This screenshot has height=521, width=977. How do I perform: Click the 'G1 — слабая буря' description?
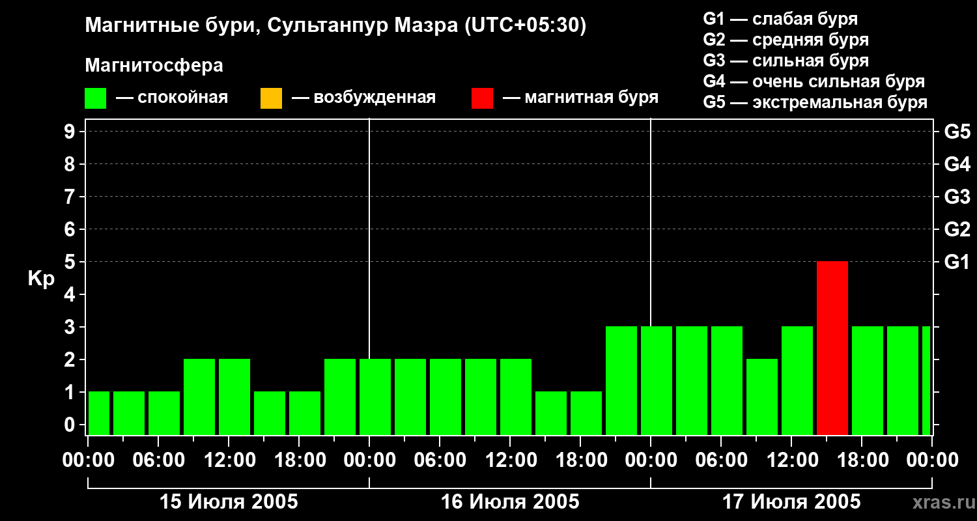pos(780,19)
